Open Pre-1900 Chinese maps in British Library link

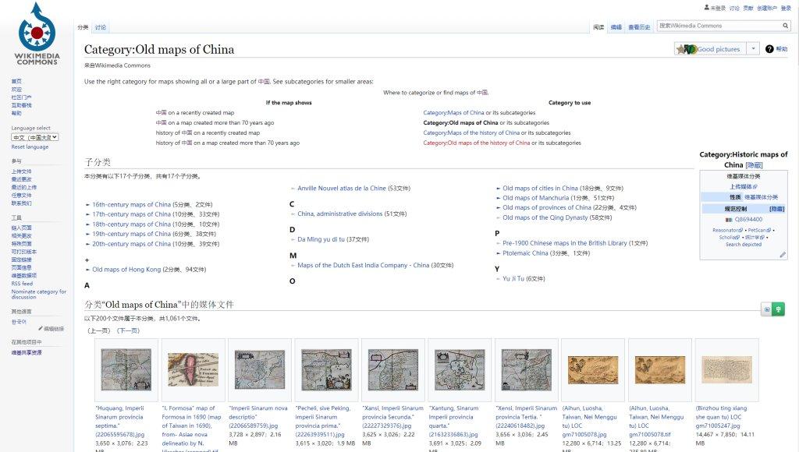(565, 243)
